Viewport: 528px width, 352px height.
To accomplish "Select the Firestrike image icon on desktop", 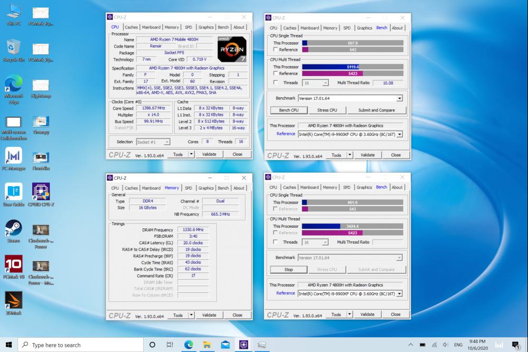I will pos(41,161).
